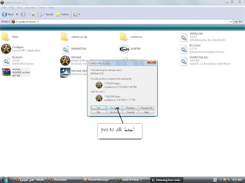
Task: Toggle the Folders pane button
Action: point(63,14)
